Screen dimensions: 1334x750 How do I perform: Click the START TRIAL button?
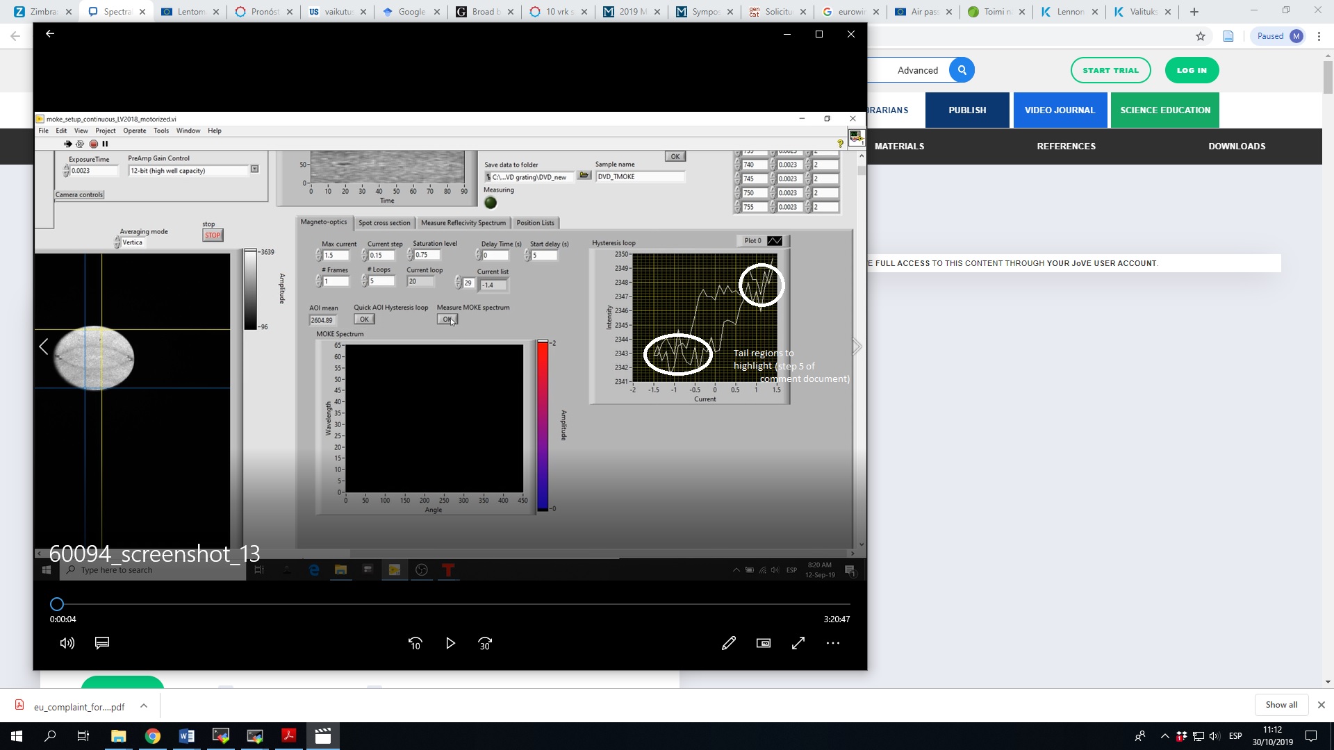(1110, 70)
